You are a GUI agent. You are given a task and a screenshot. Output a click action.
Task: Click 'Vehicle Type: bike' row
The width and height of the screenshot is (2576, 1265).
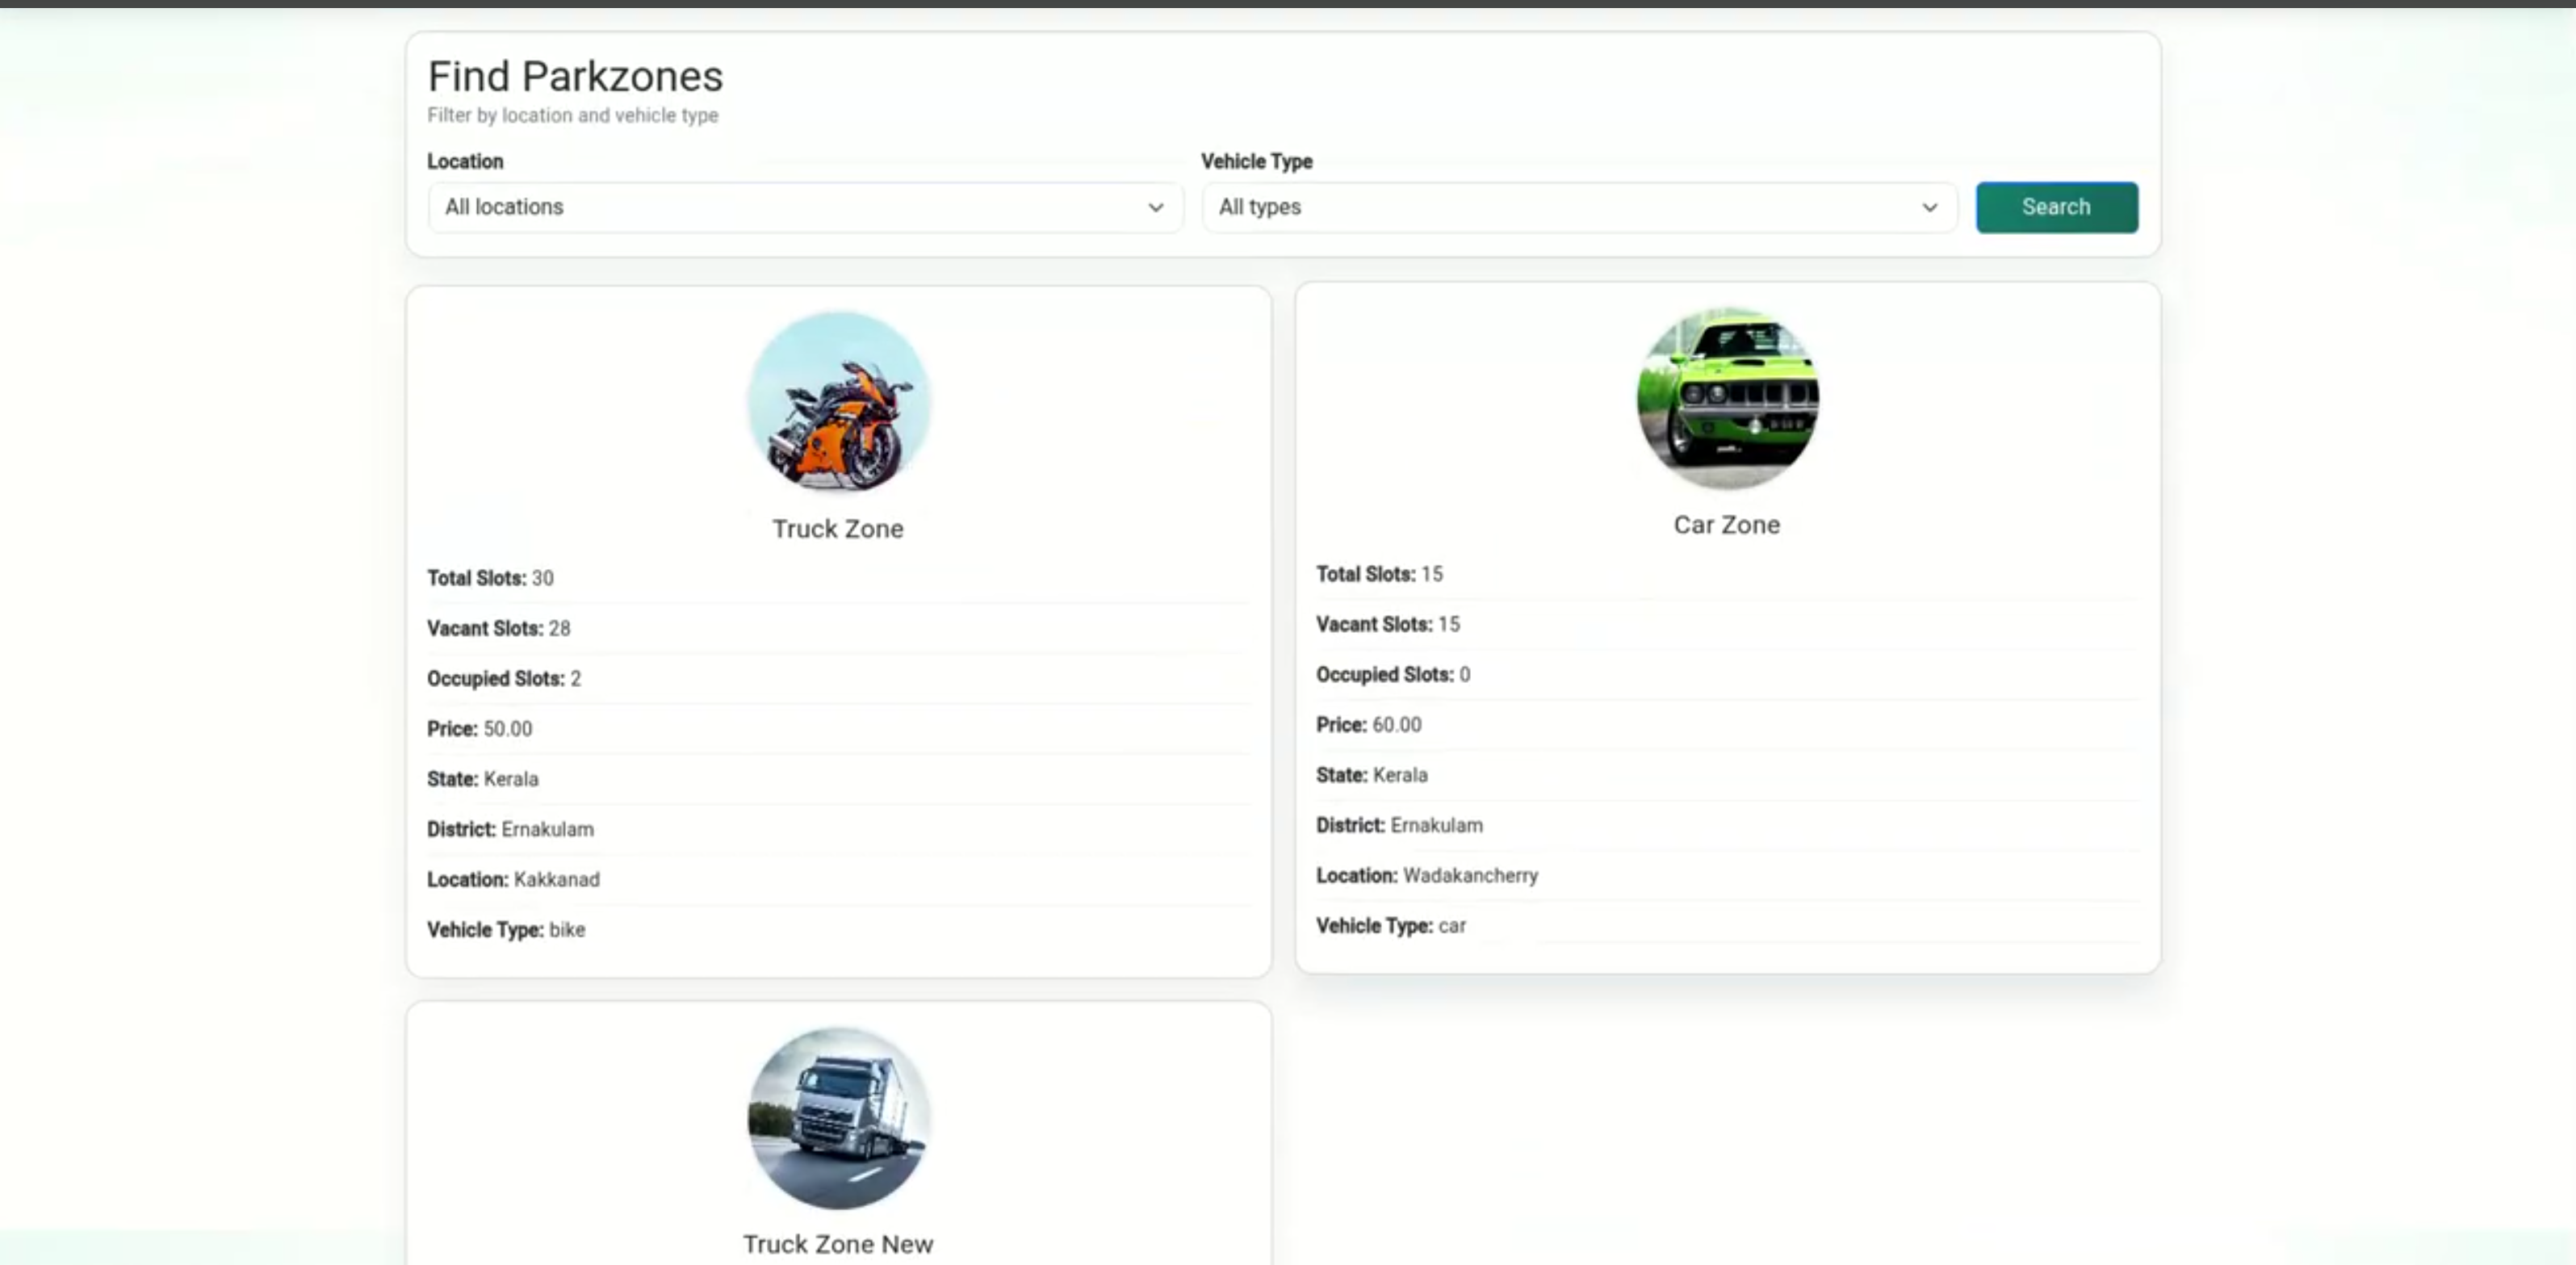click(838, 929)
